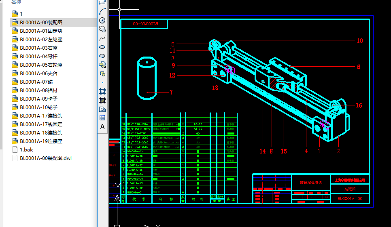Select the Hatch tool
Viewport: 391px width, 227px height.
102,91
